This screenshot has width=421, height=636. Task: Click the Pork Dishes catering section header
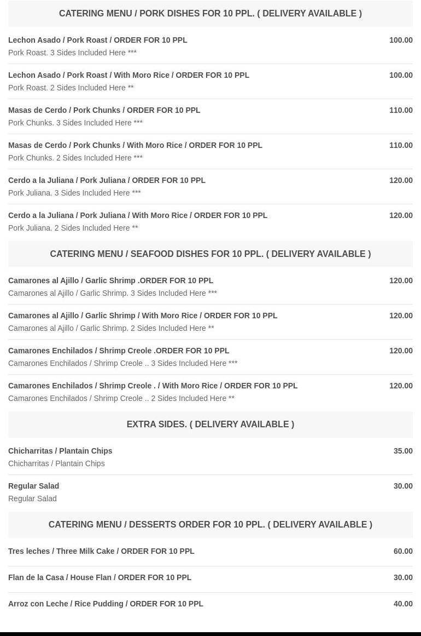(x=210, y=13)
